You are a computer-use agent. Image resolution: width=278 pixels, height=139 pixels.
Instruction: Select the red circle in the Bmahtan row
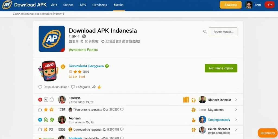(x=40, y=100)
